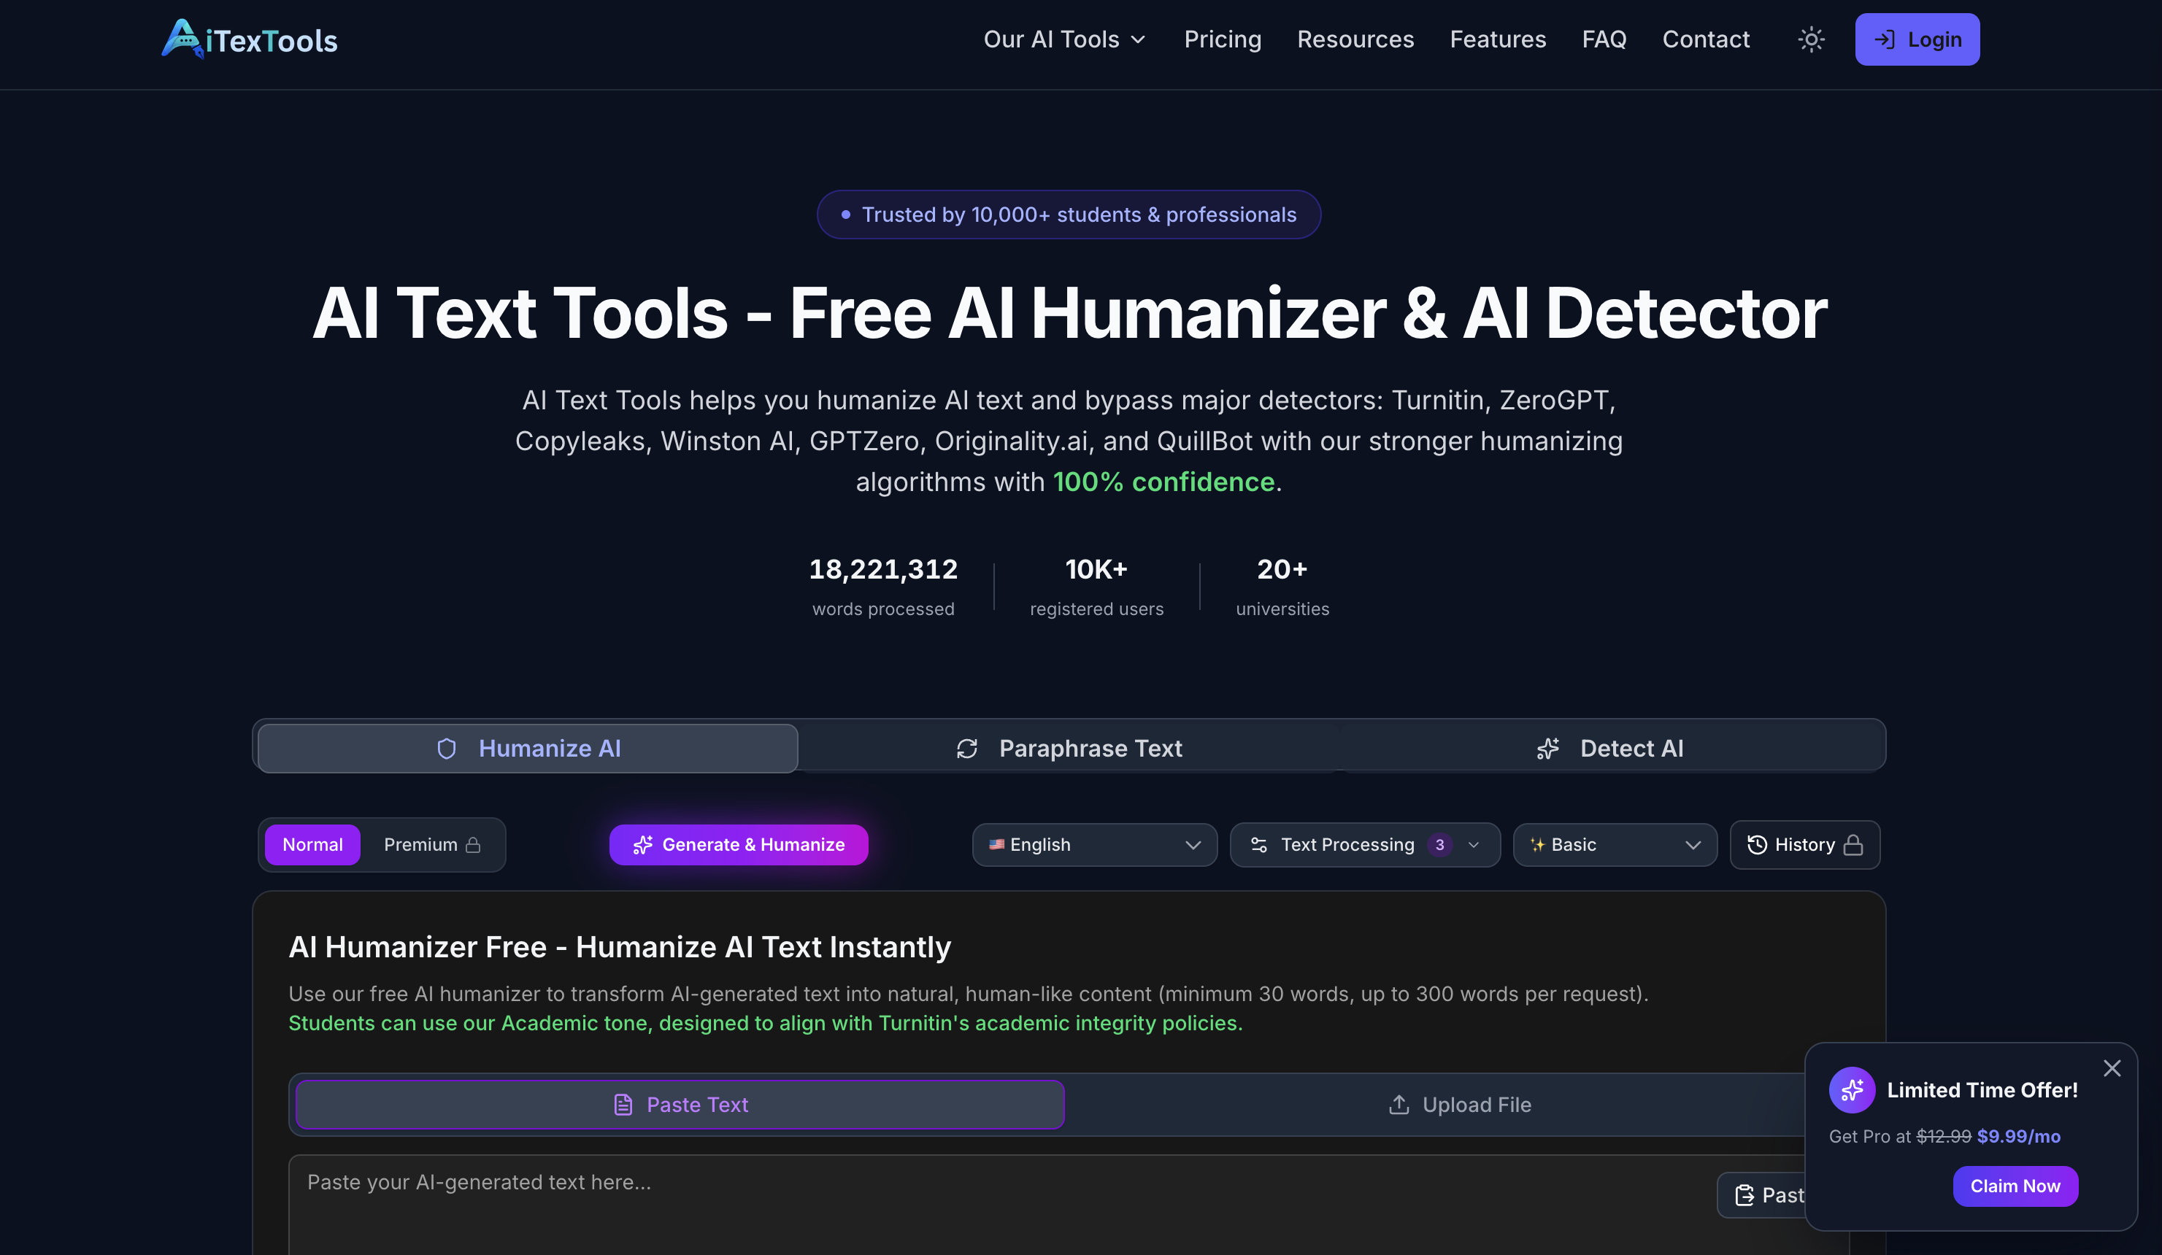Open the History panel button
2162x1255 pixels.
pyautogui.click(x=1805, y=845)
